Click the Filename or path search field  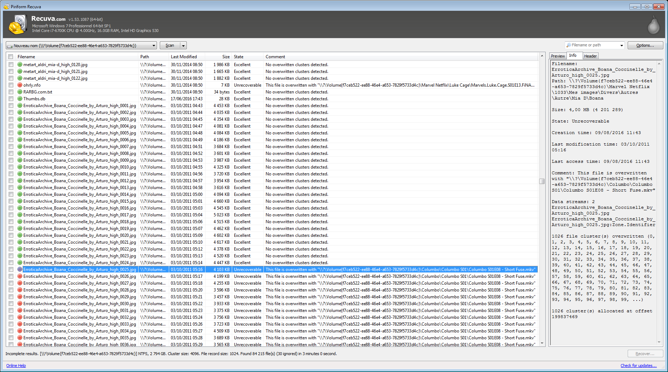(594, 45)
